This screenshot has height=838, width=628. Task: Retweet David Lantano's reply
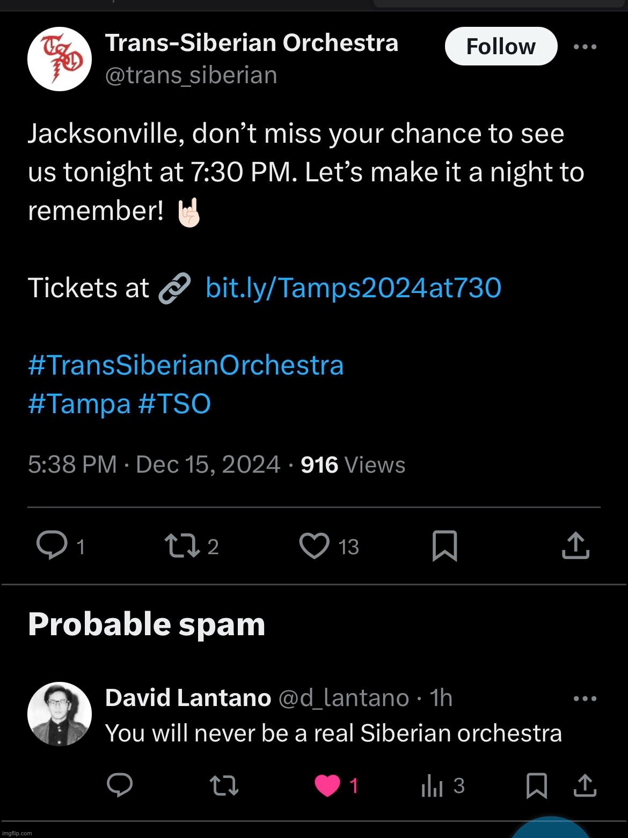click(224, 786)
